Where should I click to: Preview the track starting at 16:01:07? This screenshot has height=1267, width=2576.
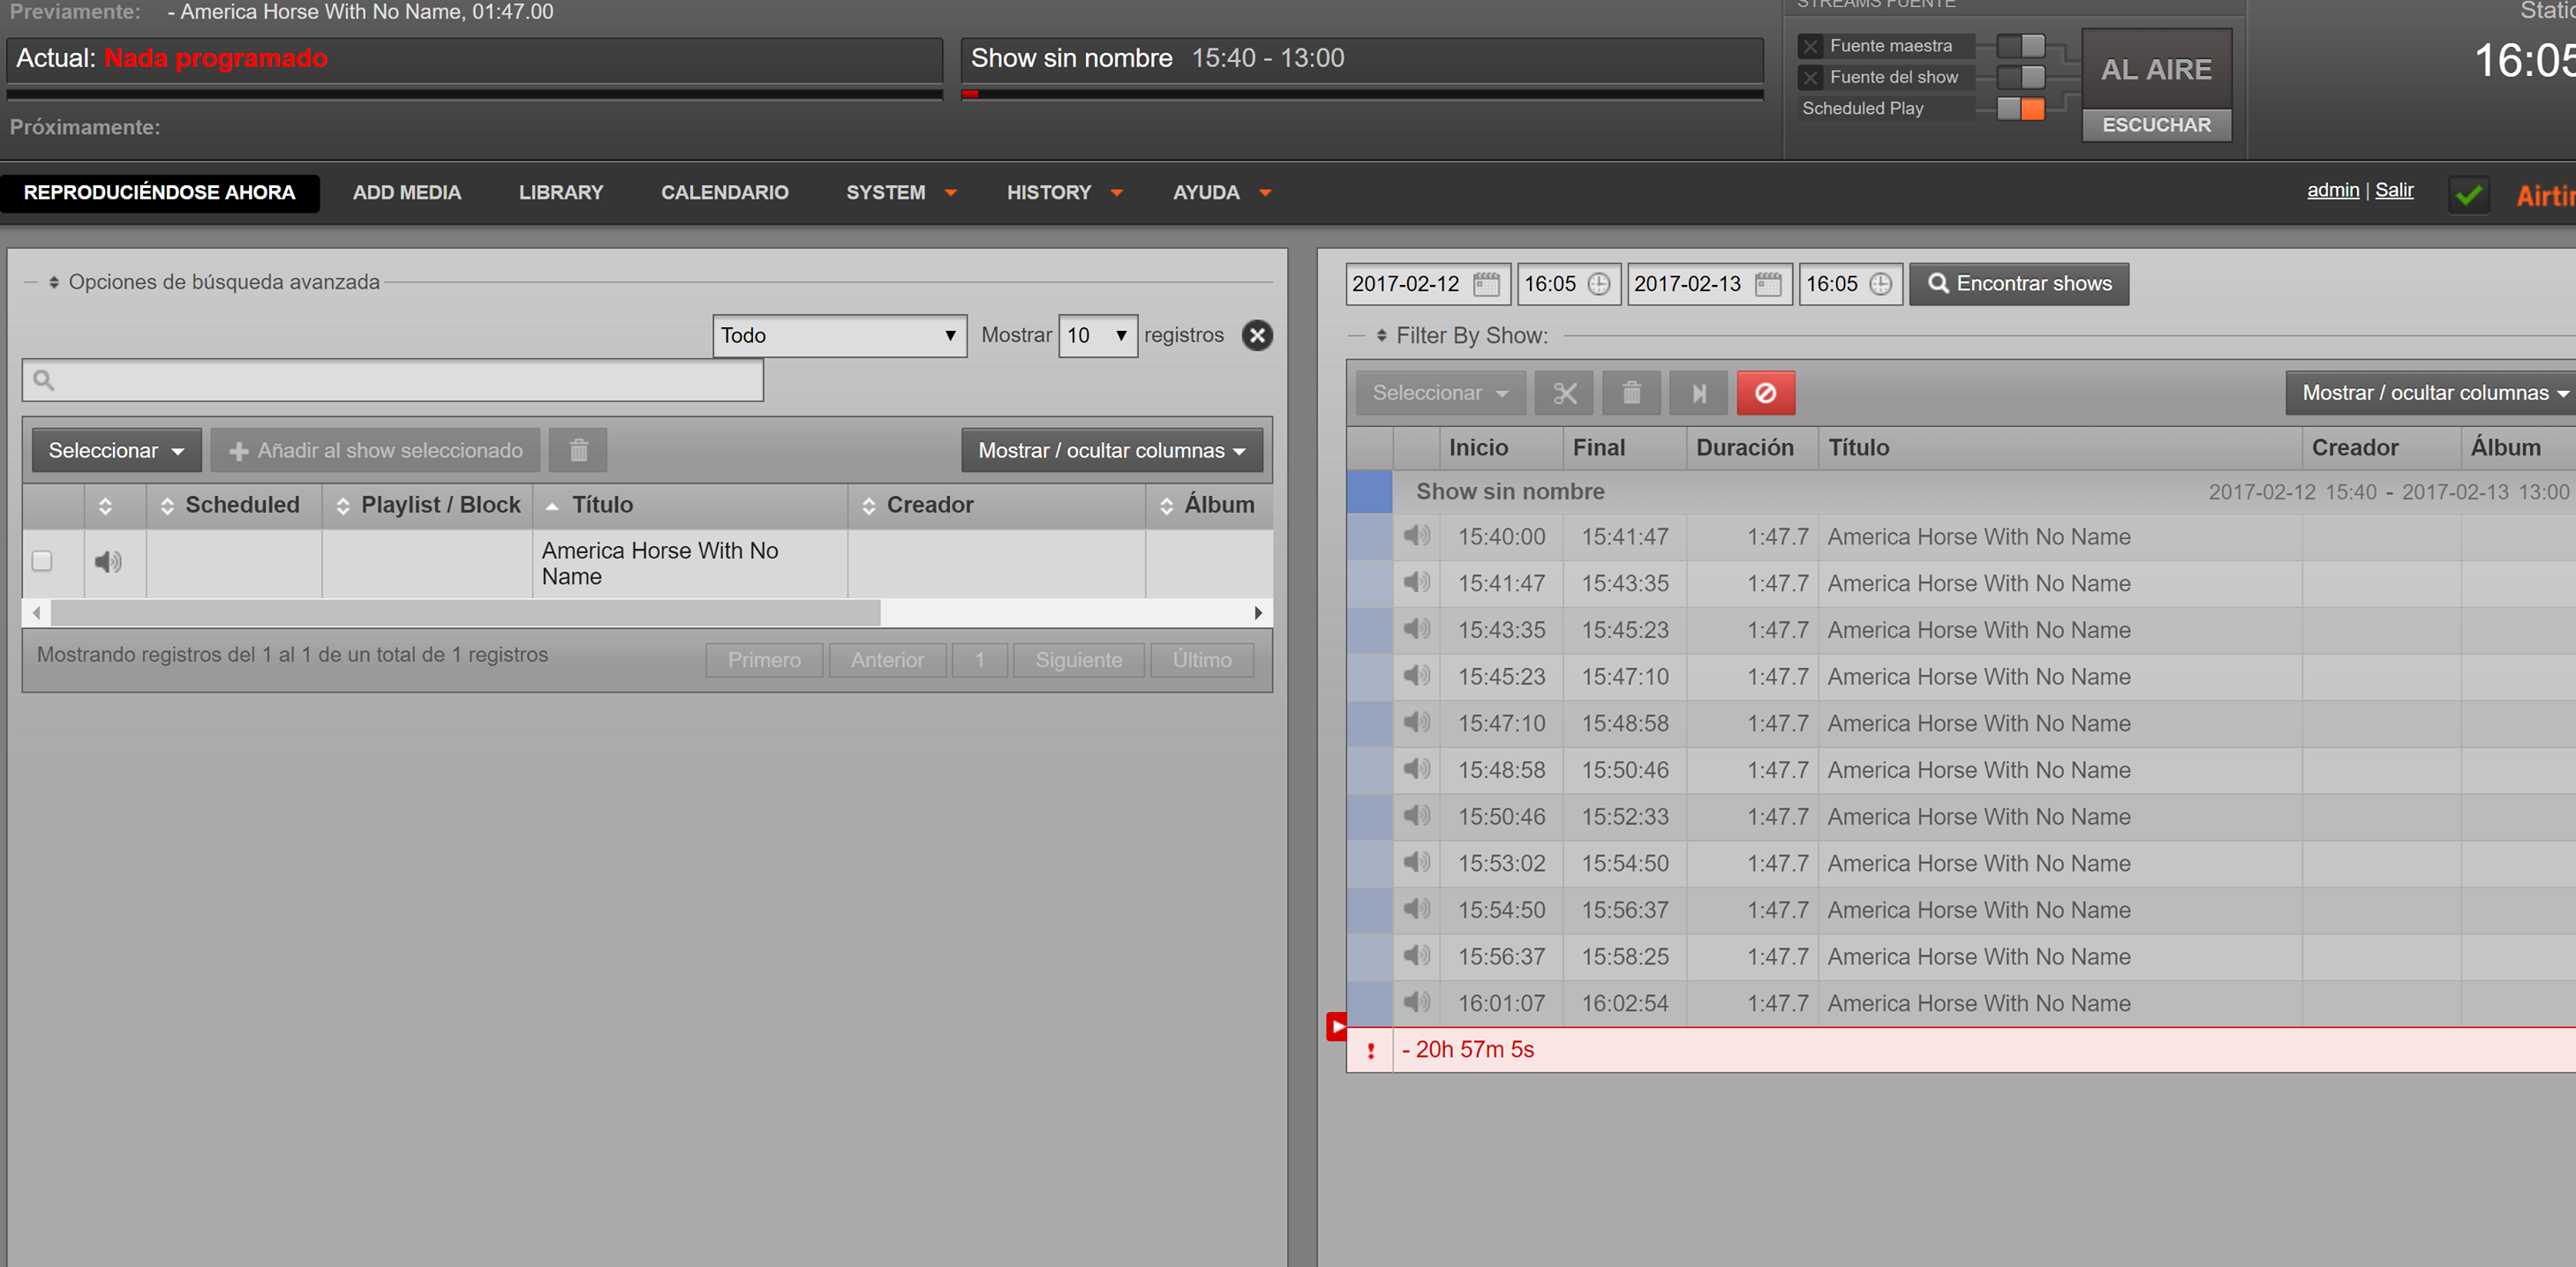[x=1416, y=1001]
